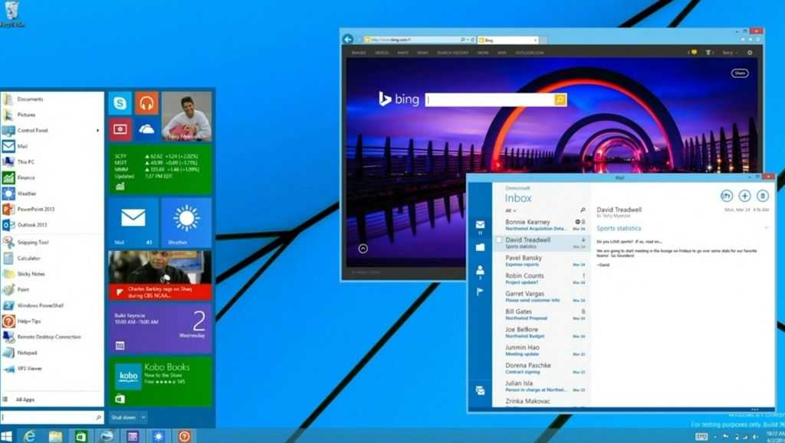
Task: Go back in the Internet Explorer window
Action: pos(348,40)
